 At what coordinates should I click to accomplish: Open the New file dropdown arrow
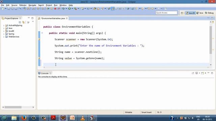[x=5, y=9]
